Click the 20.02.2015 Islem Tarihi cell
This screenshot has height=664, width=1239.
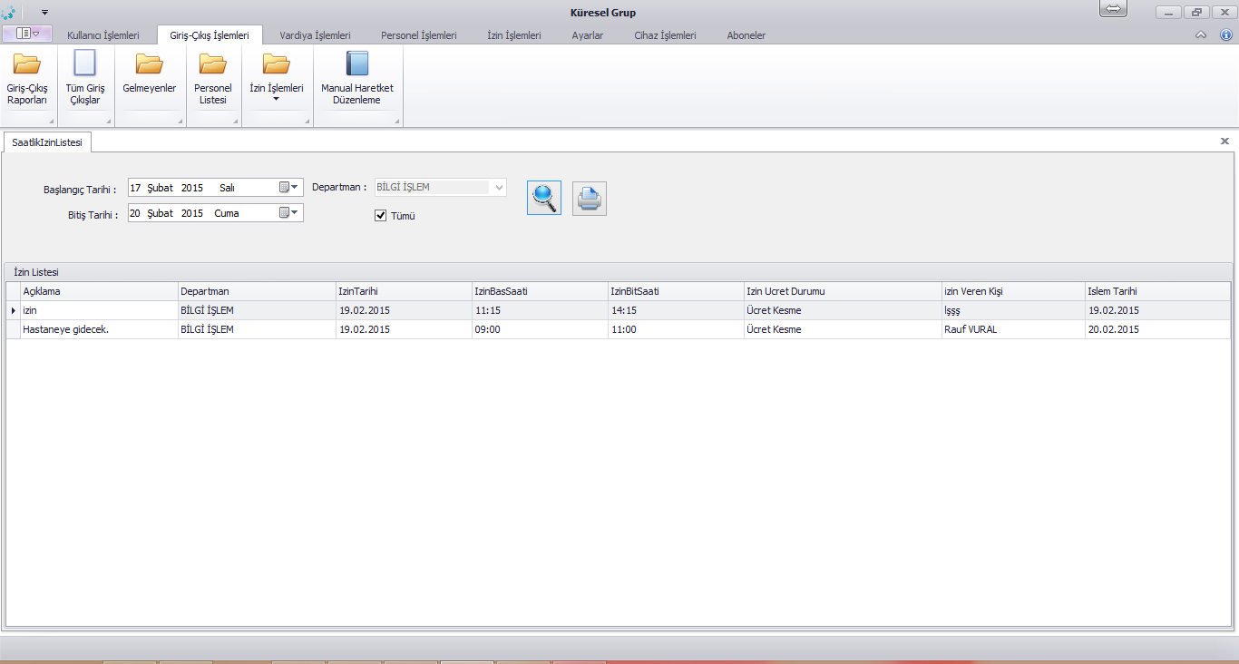tap(1158, 329)
